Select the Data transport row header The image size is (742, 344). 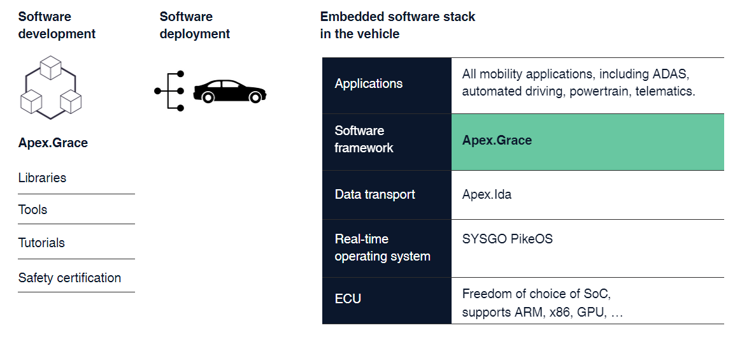coord(387,195)
